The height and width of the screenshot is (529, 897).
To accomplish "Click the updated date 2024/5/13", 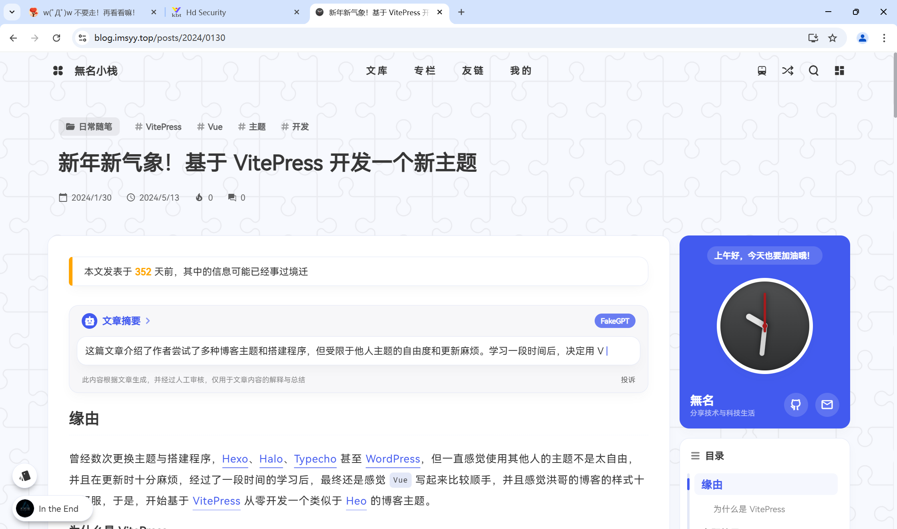I will pyautogui.click(x=153, y=197).
